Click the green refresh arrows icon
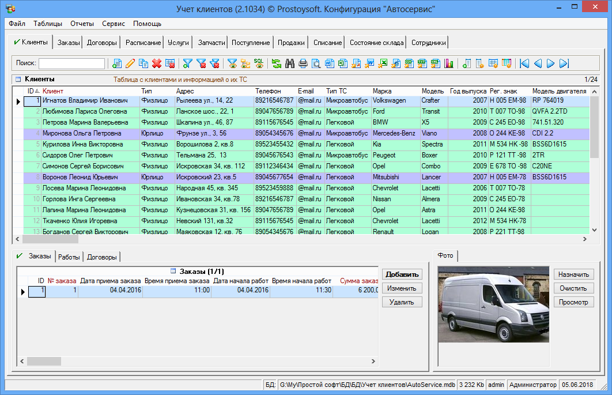612x395 pixels. pos(277,63)
